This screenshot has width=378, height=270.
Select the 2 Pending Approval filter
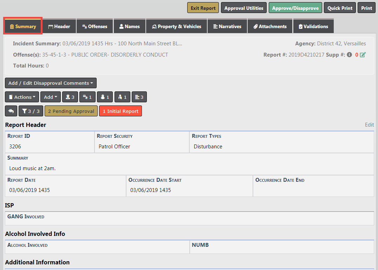tap(71, 111)
